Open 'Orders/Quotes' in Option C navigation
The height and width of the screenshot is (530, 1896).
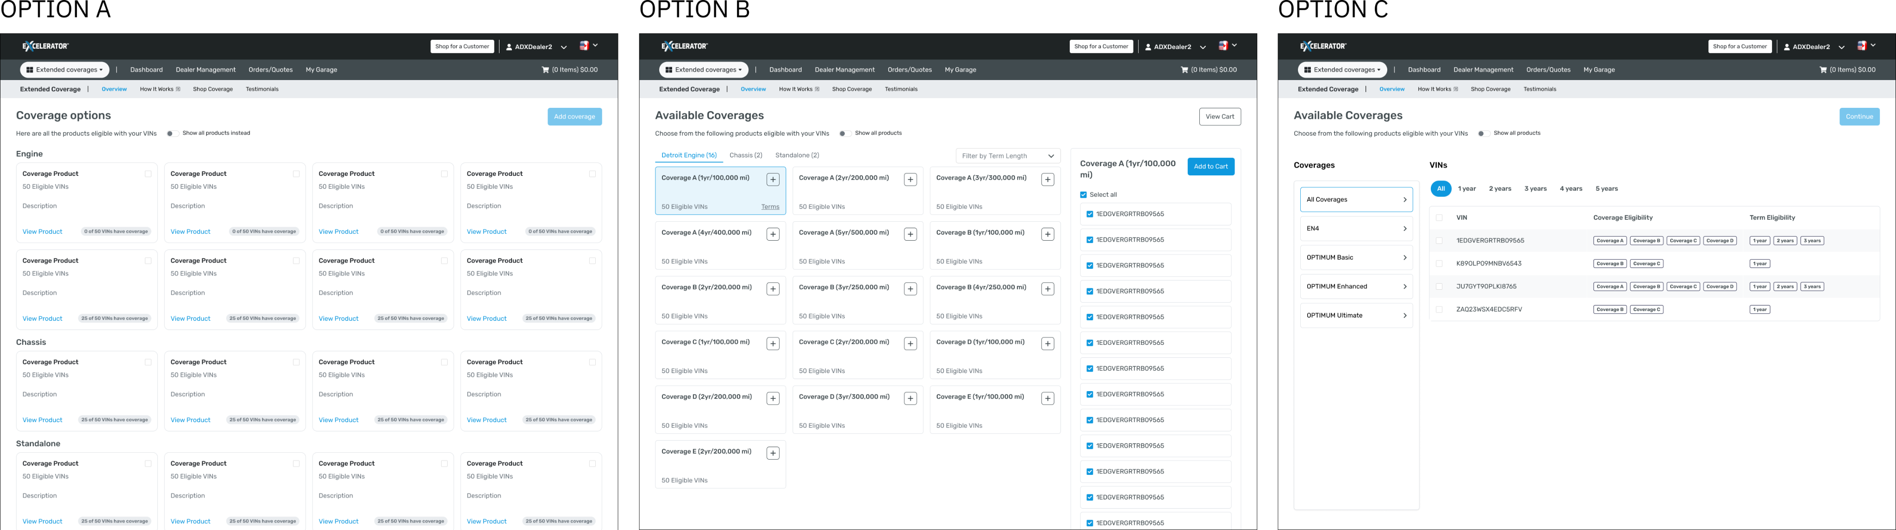click(x=1548, y=70)
